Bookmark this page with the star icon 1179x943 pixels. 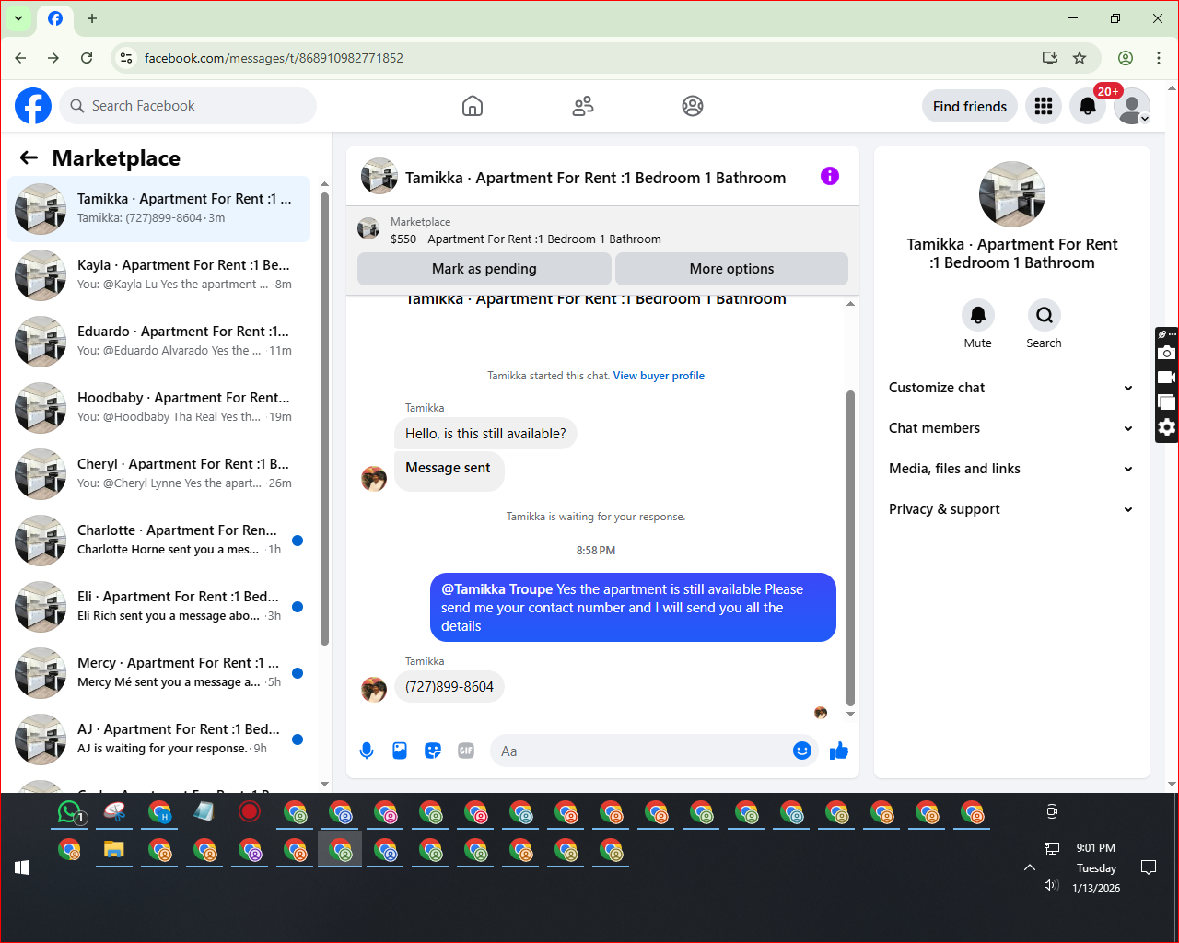pos(1080,58)
